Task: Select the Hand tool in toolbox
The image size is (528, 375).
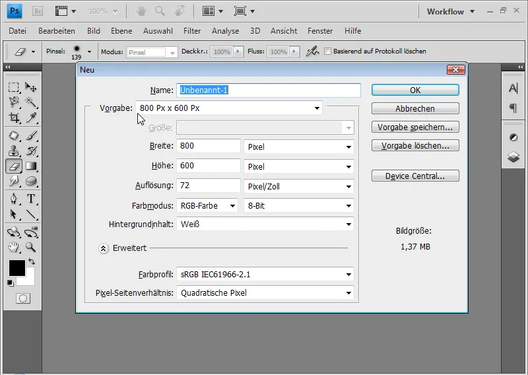Action: (13, 248)
